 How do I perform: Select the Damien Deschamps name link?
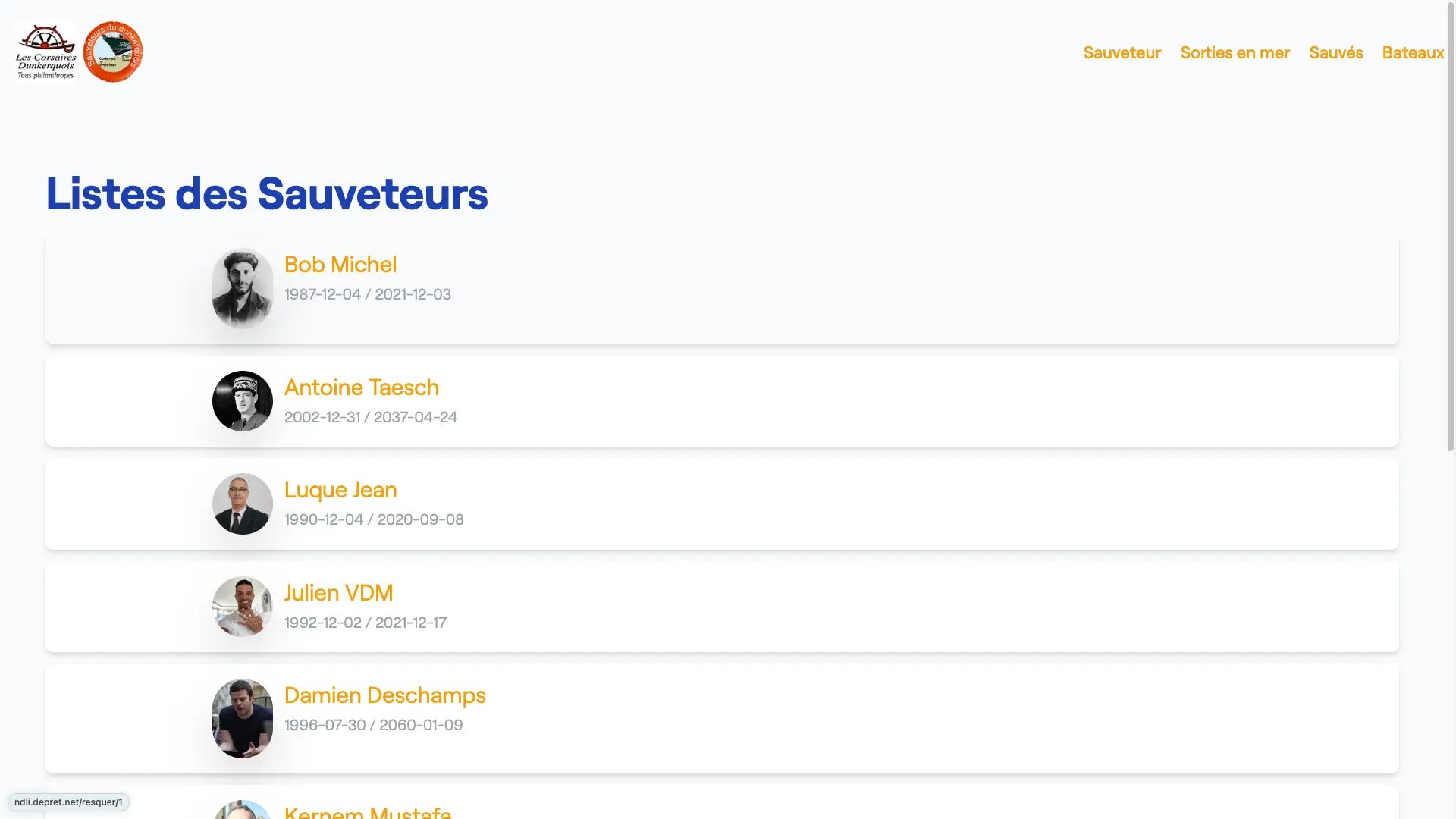384,695
